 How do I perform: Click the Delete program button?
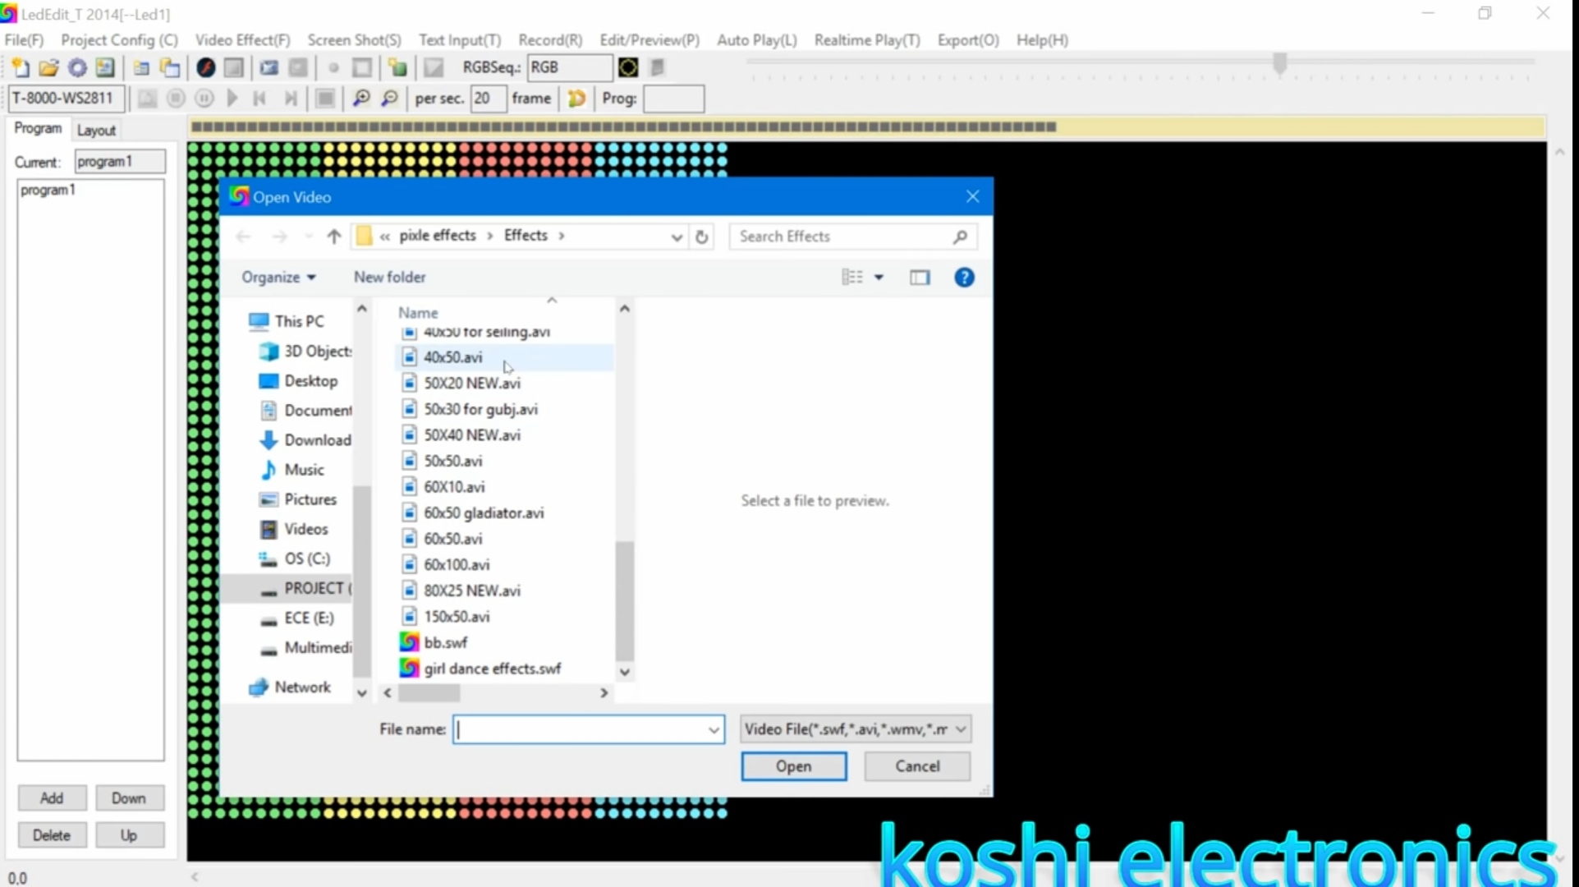point(52,835)
